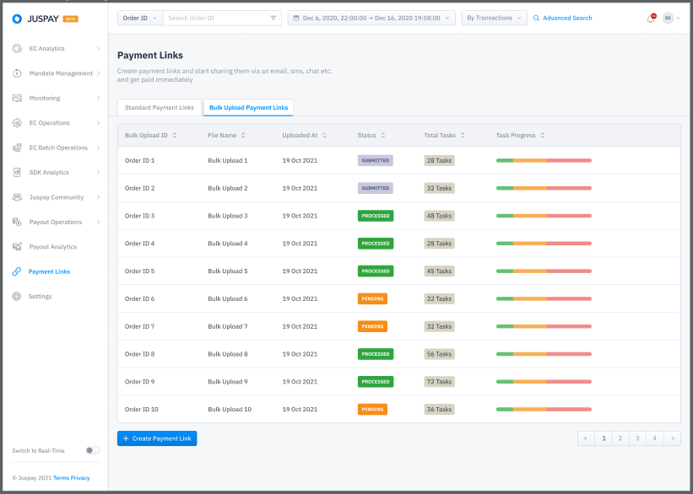Click Order ID 1 task progress bar

pyautogui.click(x=544, y=161)
